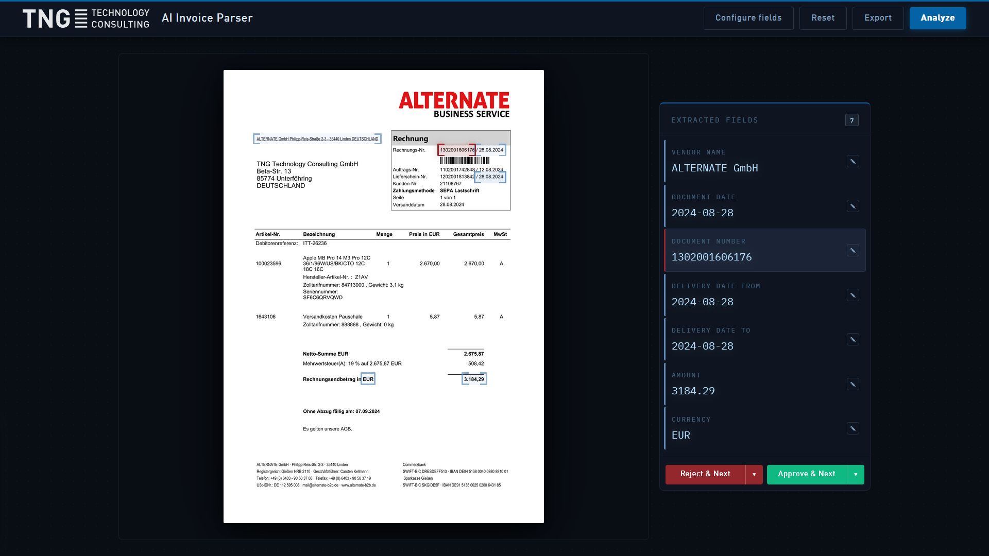The image size is (989, 556).
Task: Run the Analyze button
Action: click(937, 18)
